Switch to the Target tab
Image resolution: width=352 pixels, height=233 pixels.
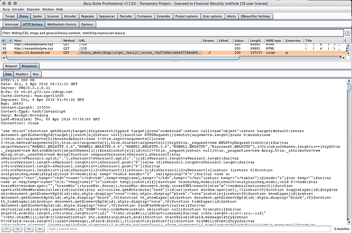tap(10, 17)
